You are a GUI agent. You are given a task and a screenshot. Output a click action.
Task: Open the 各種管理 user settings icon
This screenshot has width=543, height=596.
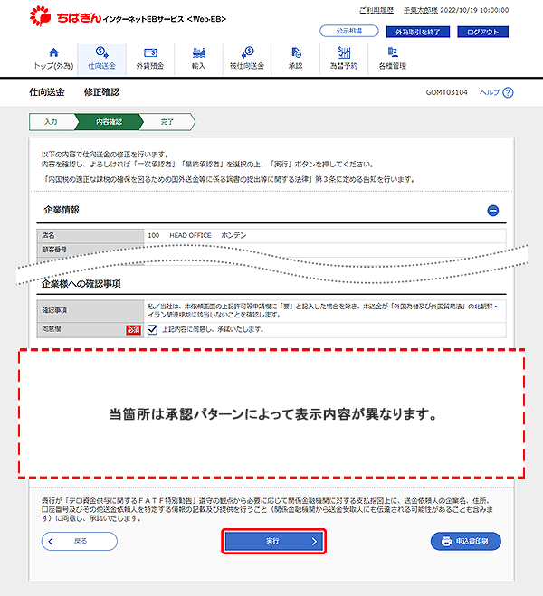(393, 52)
